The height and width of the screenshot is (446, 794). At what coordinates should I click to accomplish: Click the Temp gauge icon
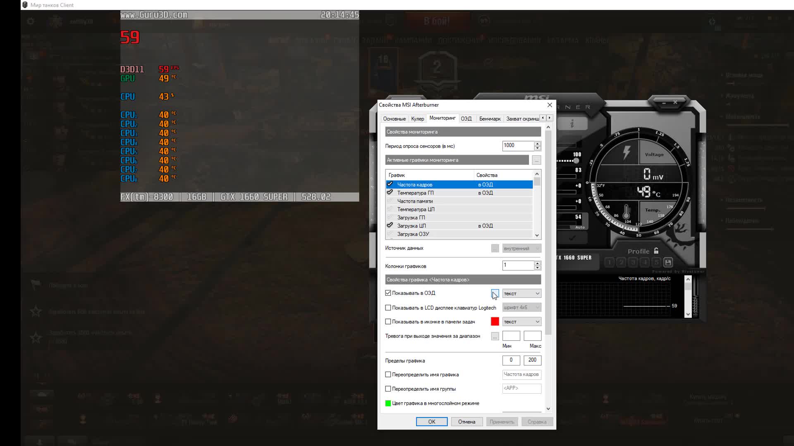coord(627,211)
